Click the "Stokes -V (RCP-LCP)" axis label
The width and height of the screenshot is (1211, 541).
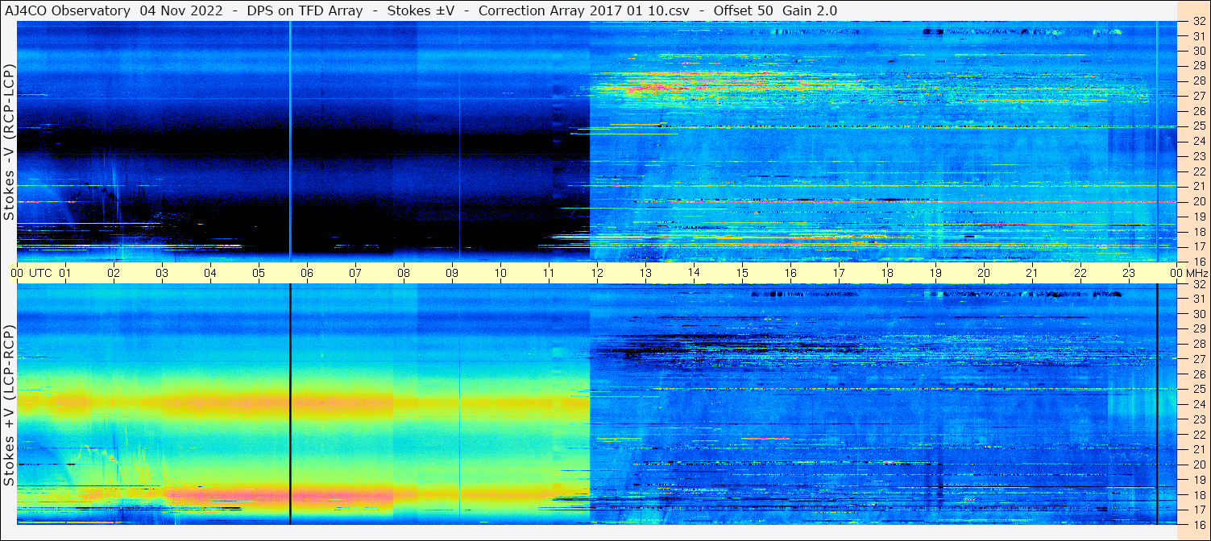(9, 142)
